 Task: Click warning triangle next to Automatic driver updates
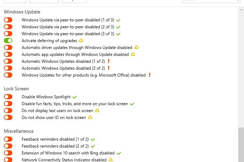[x=136, y=48]
